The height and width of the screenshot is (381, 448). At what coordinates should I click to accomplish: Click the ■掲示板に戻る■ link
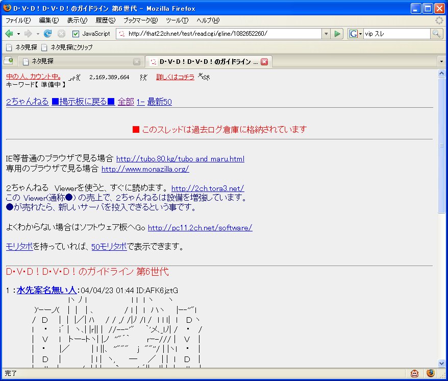click(x=83, y=102)
